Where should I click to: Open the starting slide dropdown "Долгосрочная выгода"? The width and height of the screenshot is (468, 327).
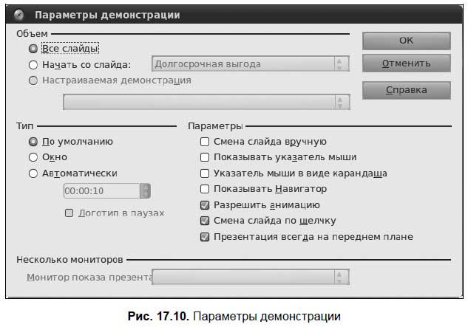250,64
